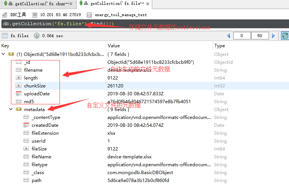This screenshot has width=289, height=185.
Task: Click the chunkSize value 261120
Action: click(x=115, y=86)
